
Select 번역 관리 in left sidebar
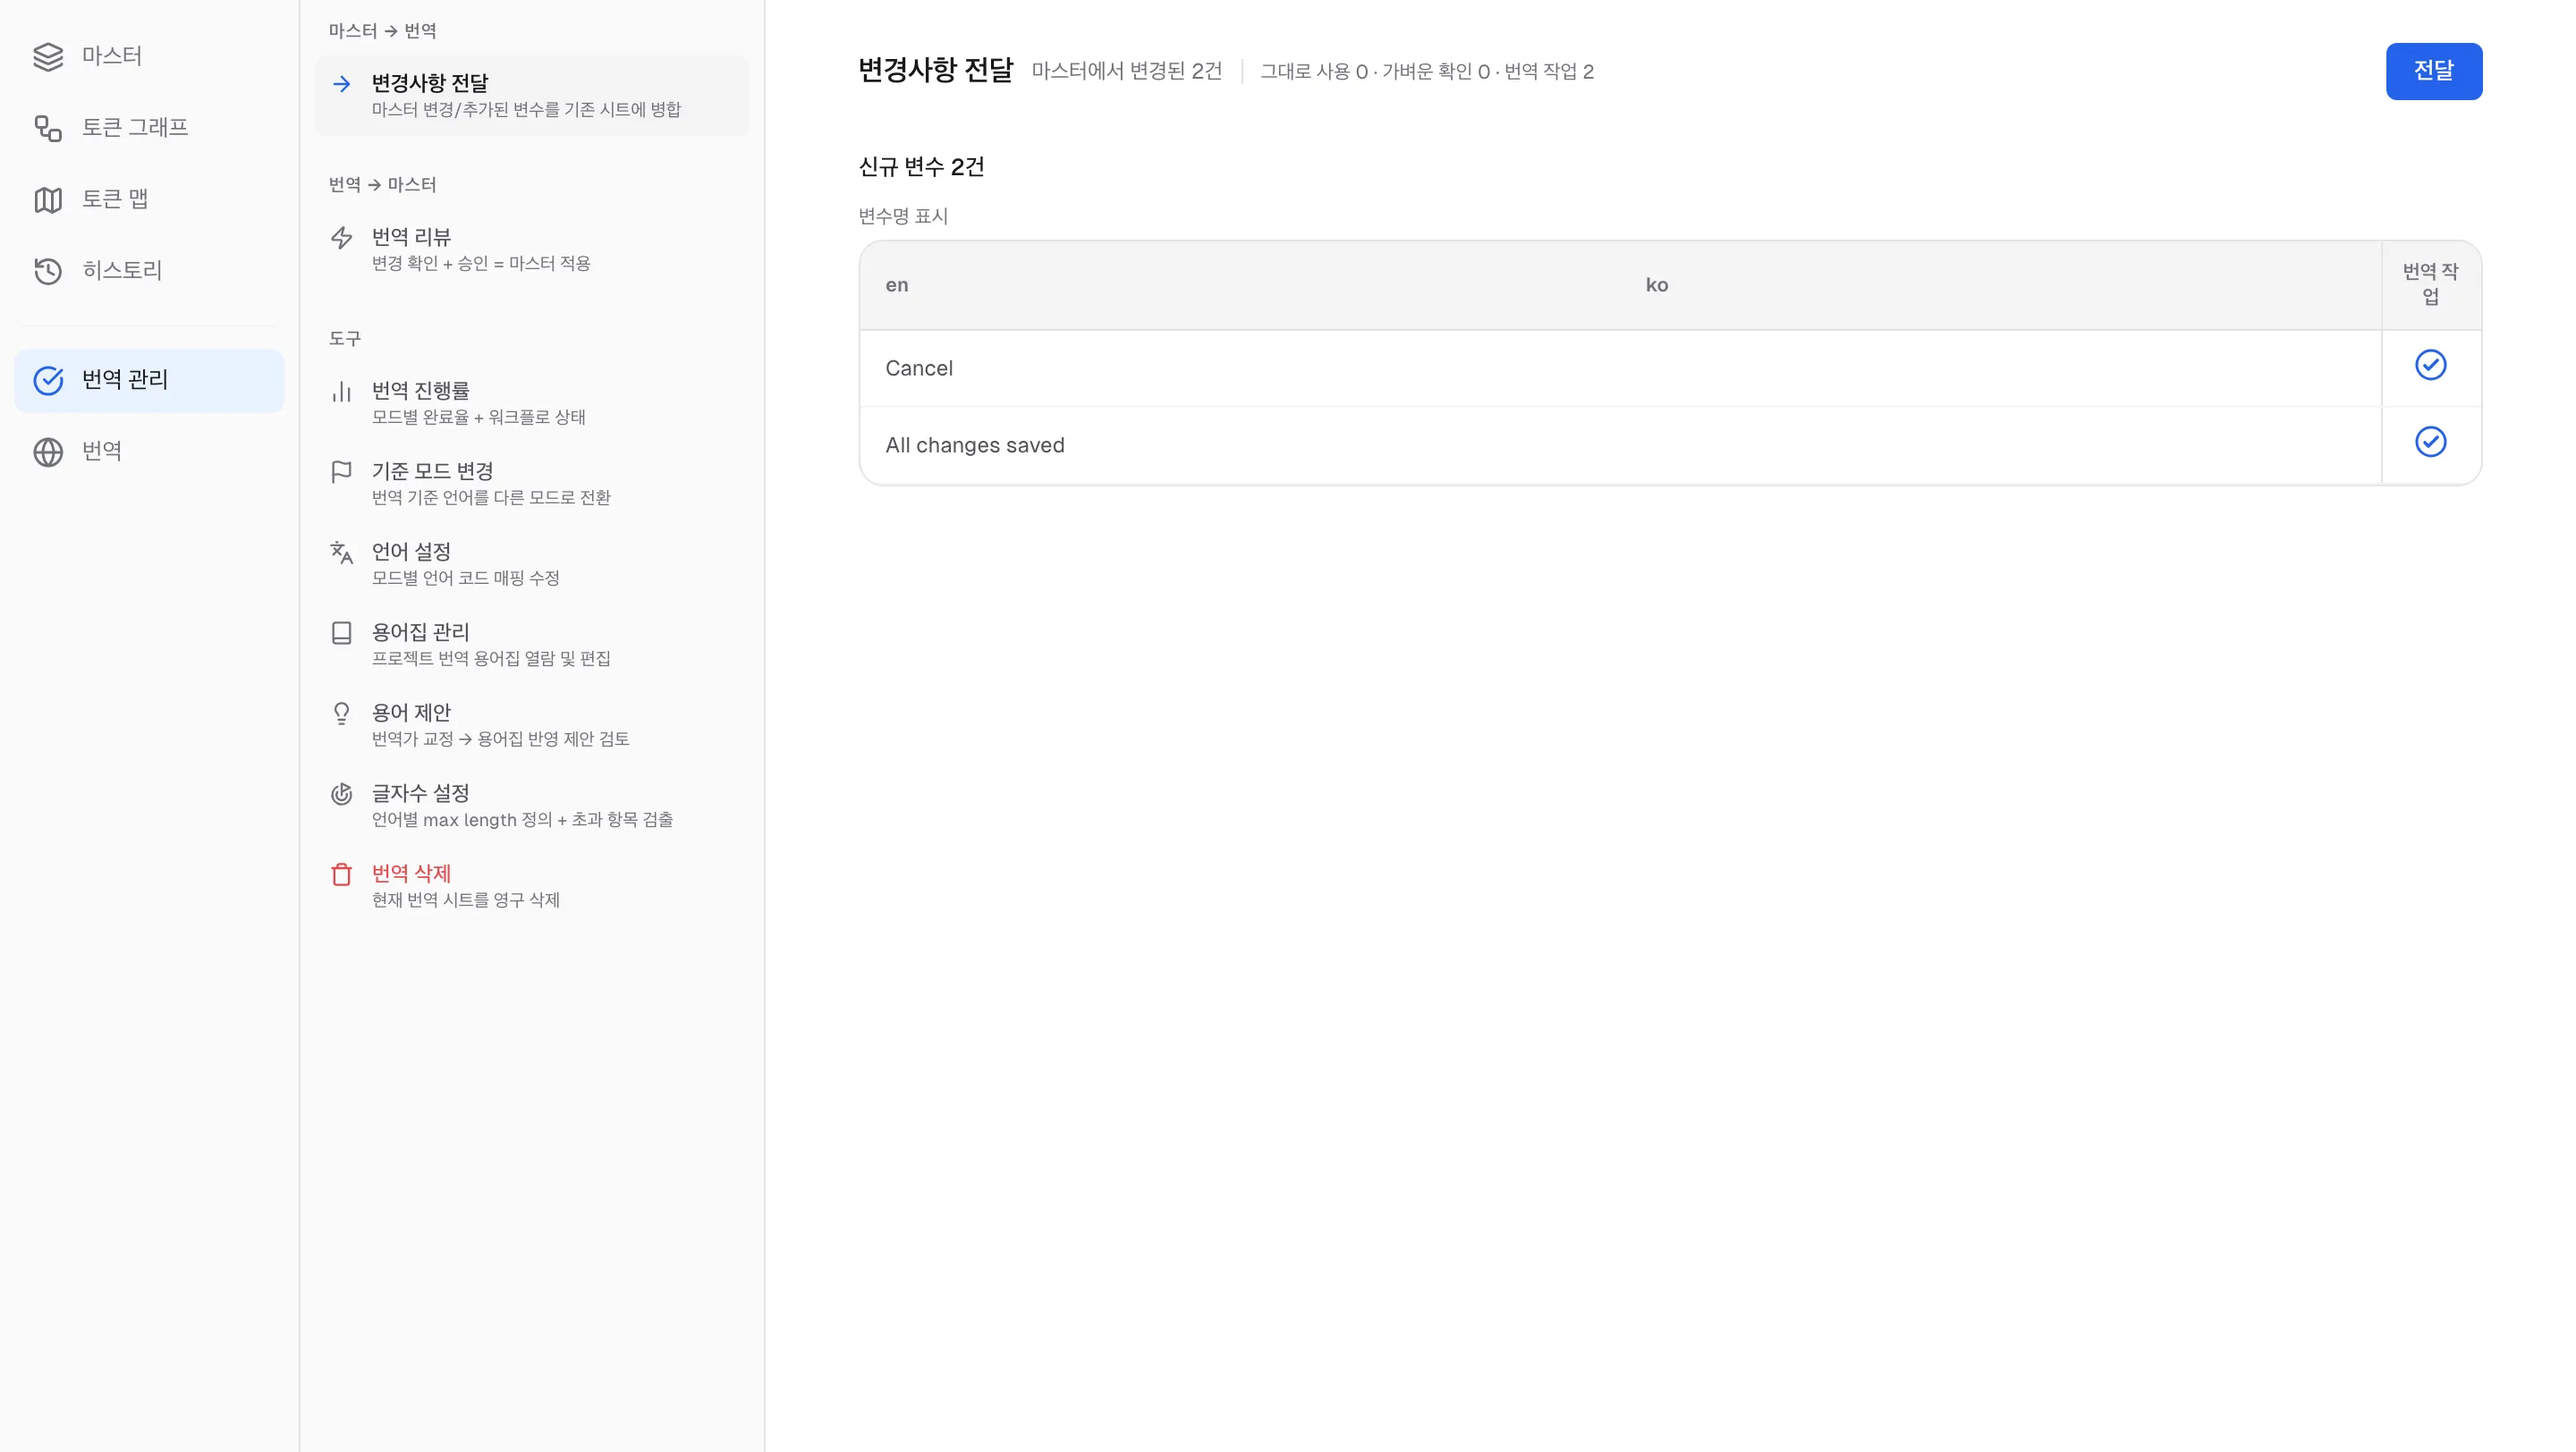click(x=149, y=381)
